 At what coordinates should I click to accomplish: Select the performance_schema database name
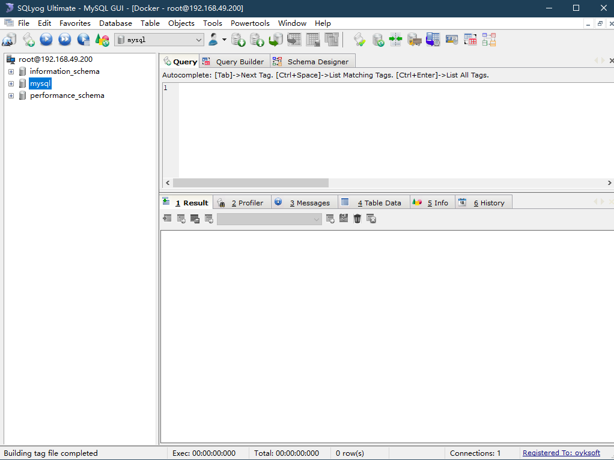pos(67,96)
